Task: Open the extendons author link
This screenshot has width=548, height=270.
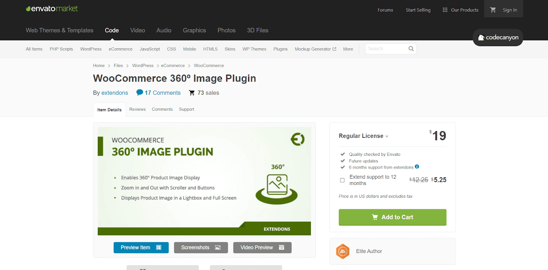Action: (115, 93)
